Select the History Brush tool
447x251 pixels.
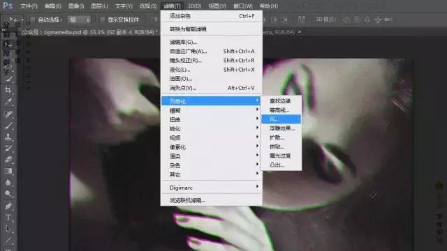click(8, 148)
